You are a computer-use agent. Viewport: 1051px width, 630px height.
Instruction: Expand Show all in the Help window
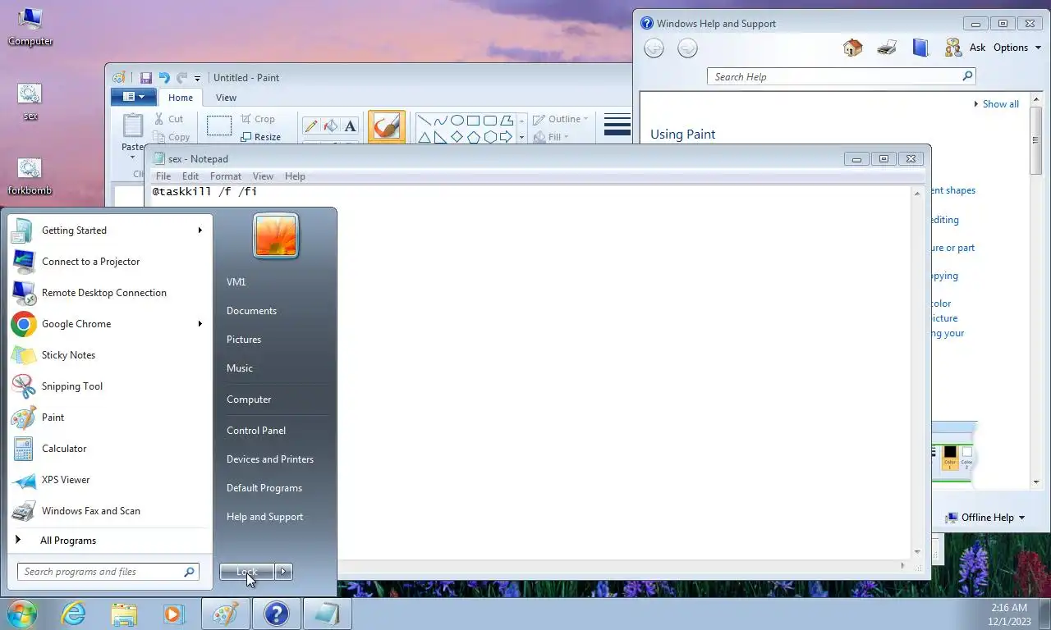coord(996,104)
